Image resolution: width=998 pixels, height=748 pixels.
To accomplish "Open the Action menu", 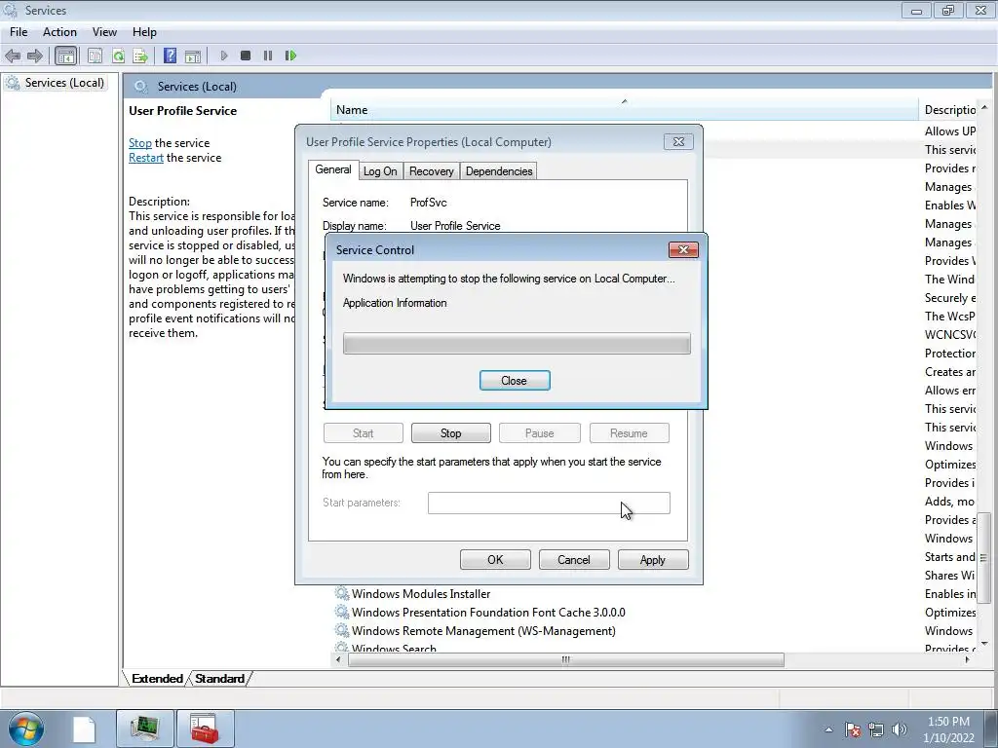I will (x=59, y=32).
